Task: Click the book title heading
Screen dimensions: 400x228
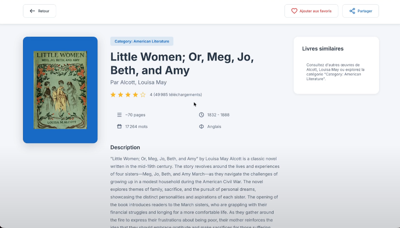Action: pyautogui.click(x=182, y=63)
